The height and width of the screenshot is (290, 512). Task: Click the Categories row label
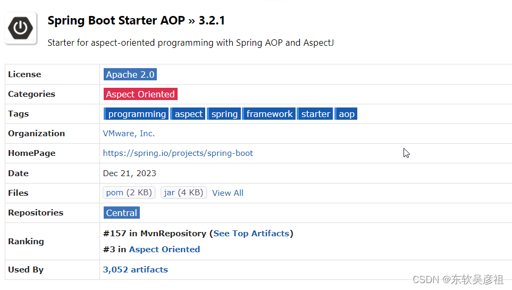pyautogui.click(x=32, y=94)
